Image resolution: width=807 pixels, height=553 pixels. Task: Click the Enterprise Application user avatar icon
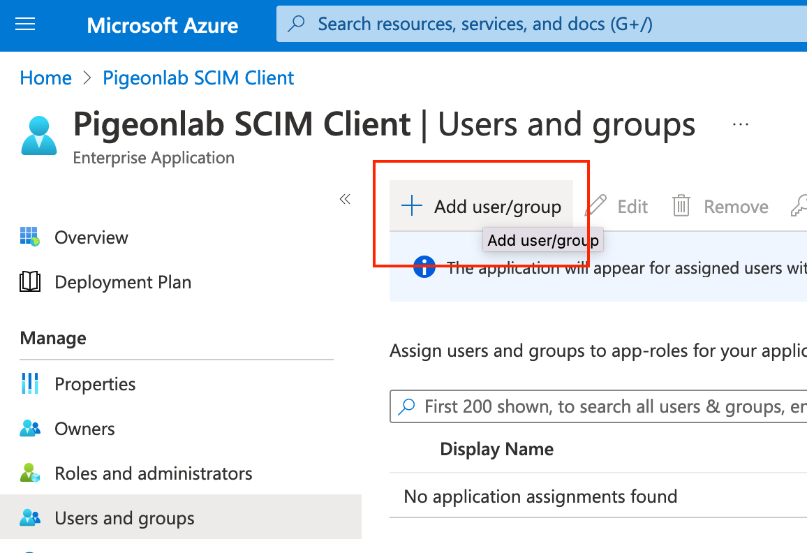39,135
